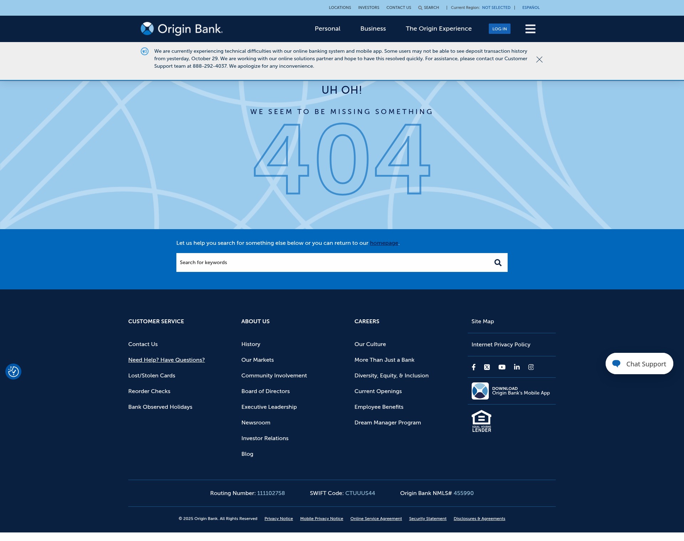Screen dimensions: 684x541
Task: Open the Blog link
Action: coord(247,454)
